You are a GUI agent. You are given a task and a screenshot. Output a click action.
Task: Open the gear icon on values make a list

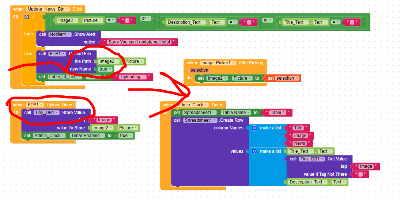[x=254, y=151]
